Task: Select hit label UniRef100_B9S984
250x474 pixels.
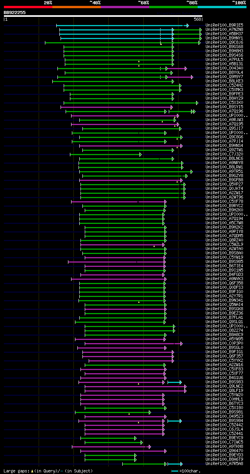Action: pos(224,421)
